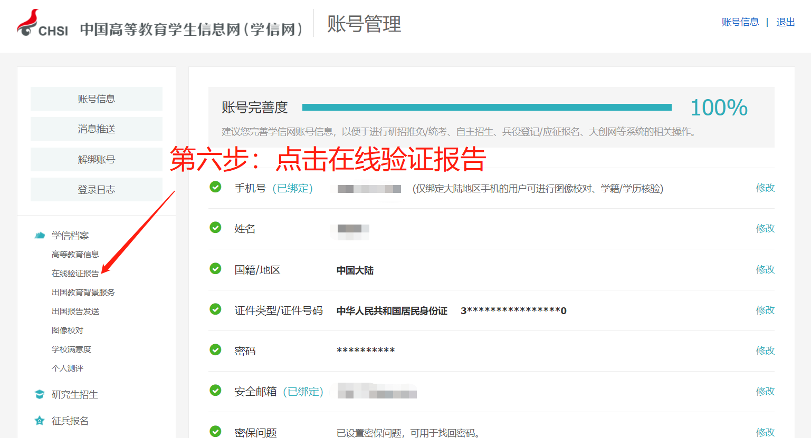811x438 pixels.
Task: Switch to 解绑账号 section
Action: pyautogui.click(x=96, y=159)
